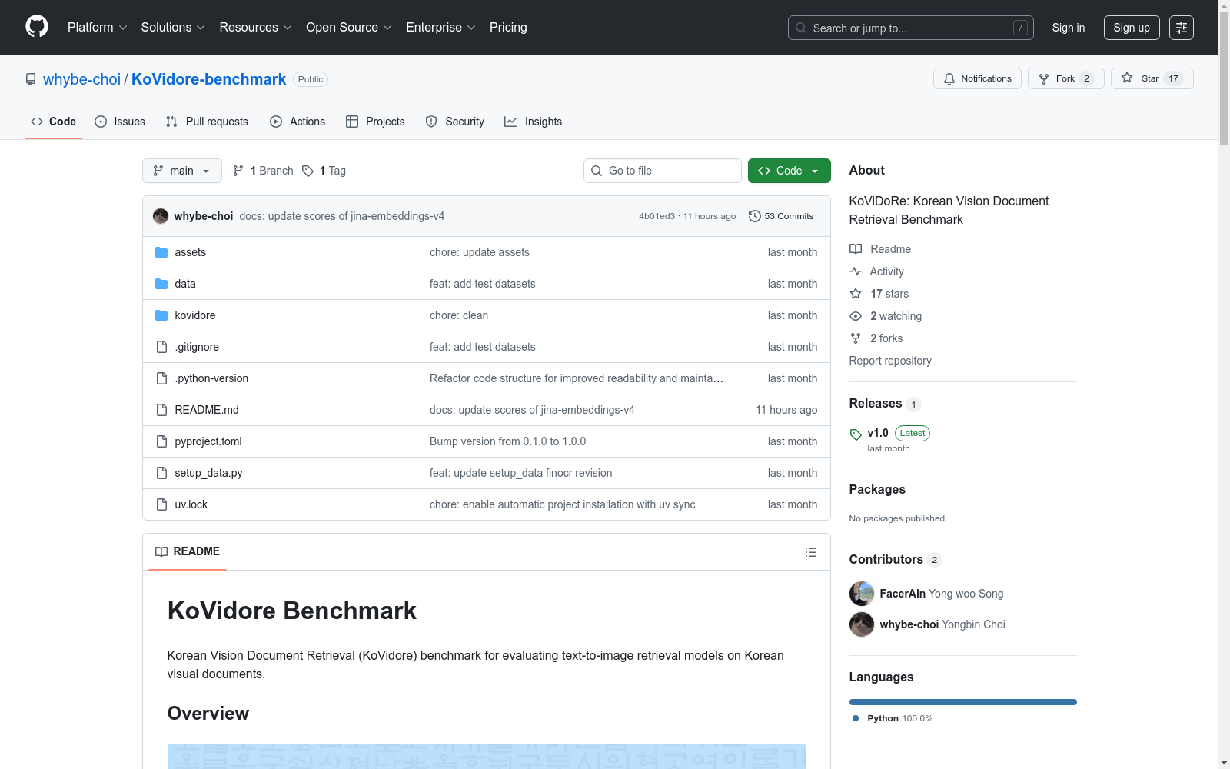Click the Sign in link
This screenshot has height=769, width=1230.
point(1069,28)
